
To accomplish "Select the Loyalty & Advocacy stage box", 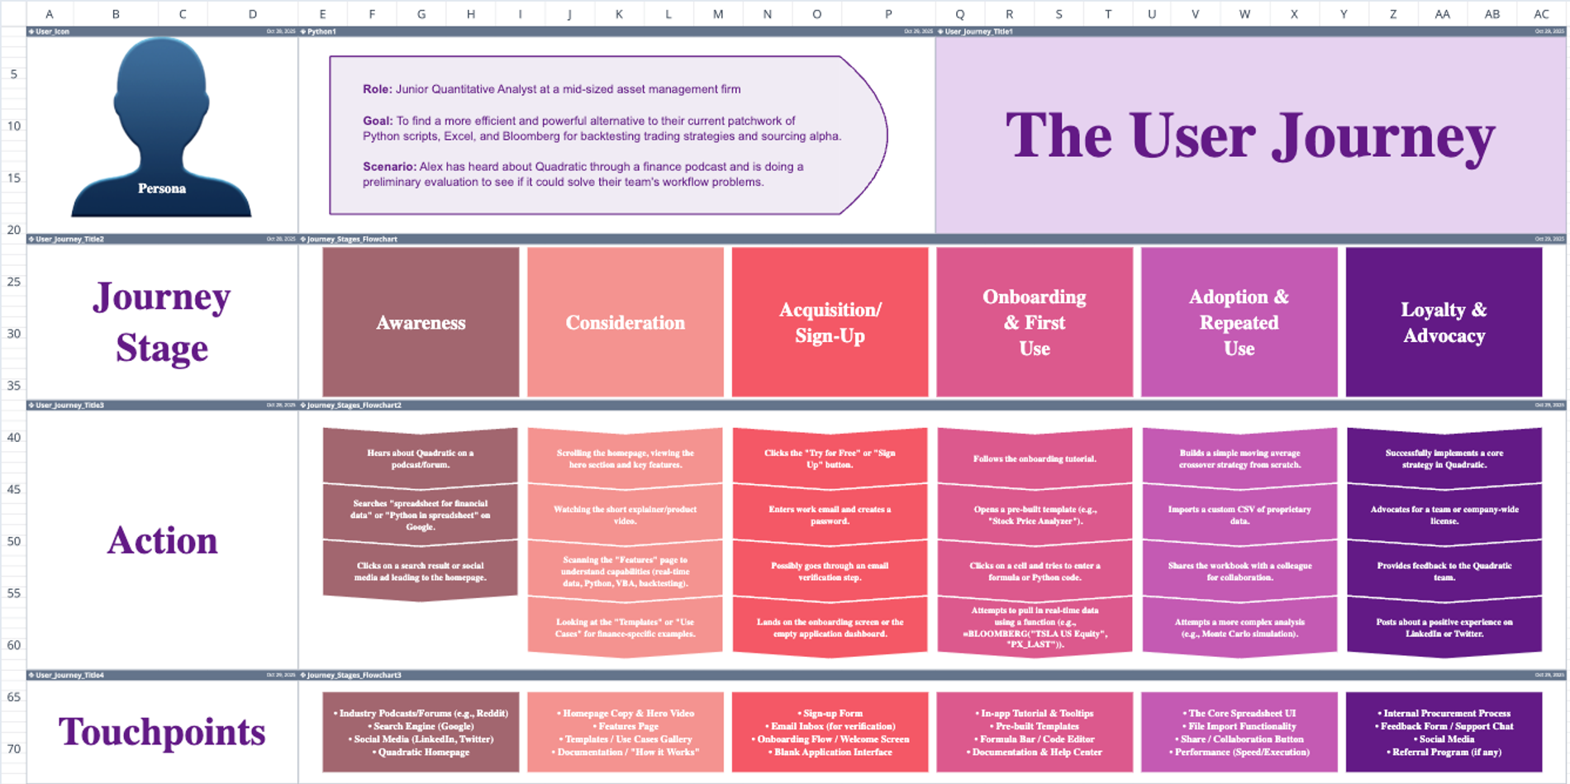I will (x=1444, y=322).
